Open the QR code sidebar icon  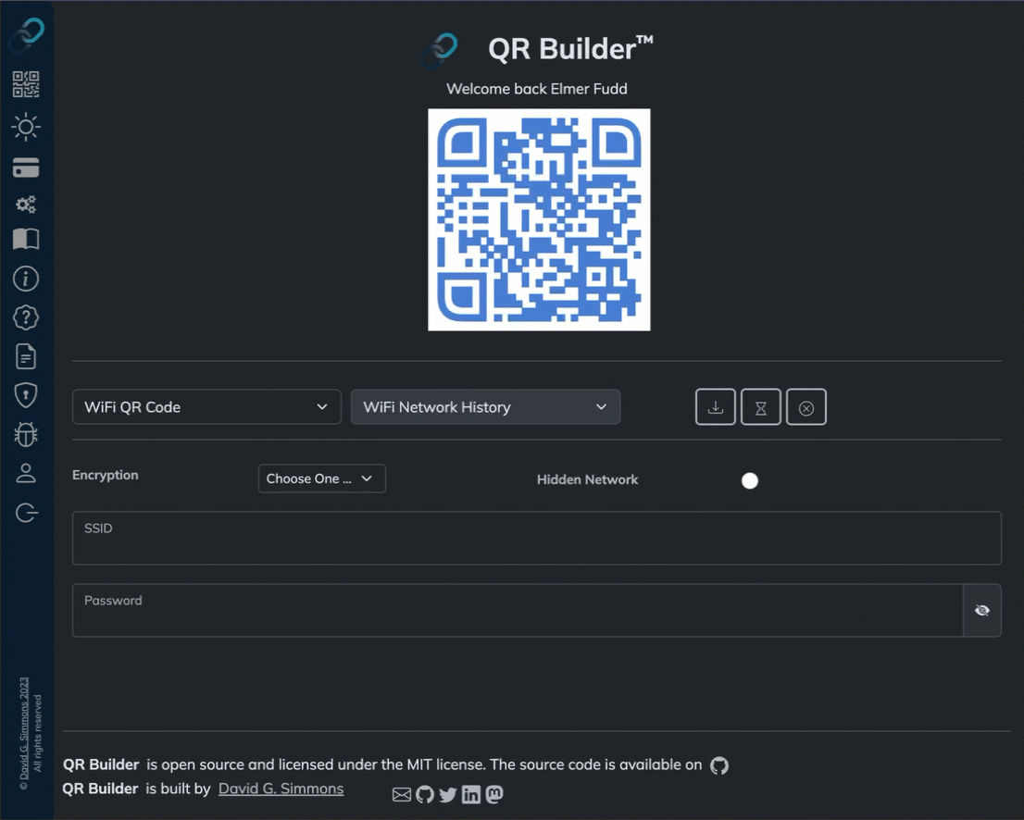click(x=26, y=84)
